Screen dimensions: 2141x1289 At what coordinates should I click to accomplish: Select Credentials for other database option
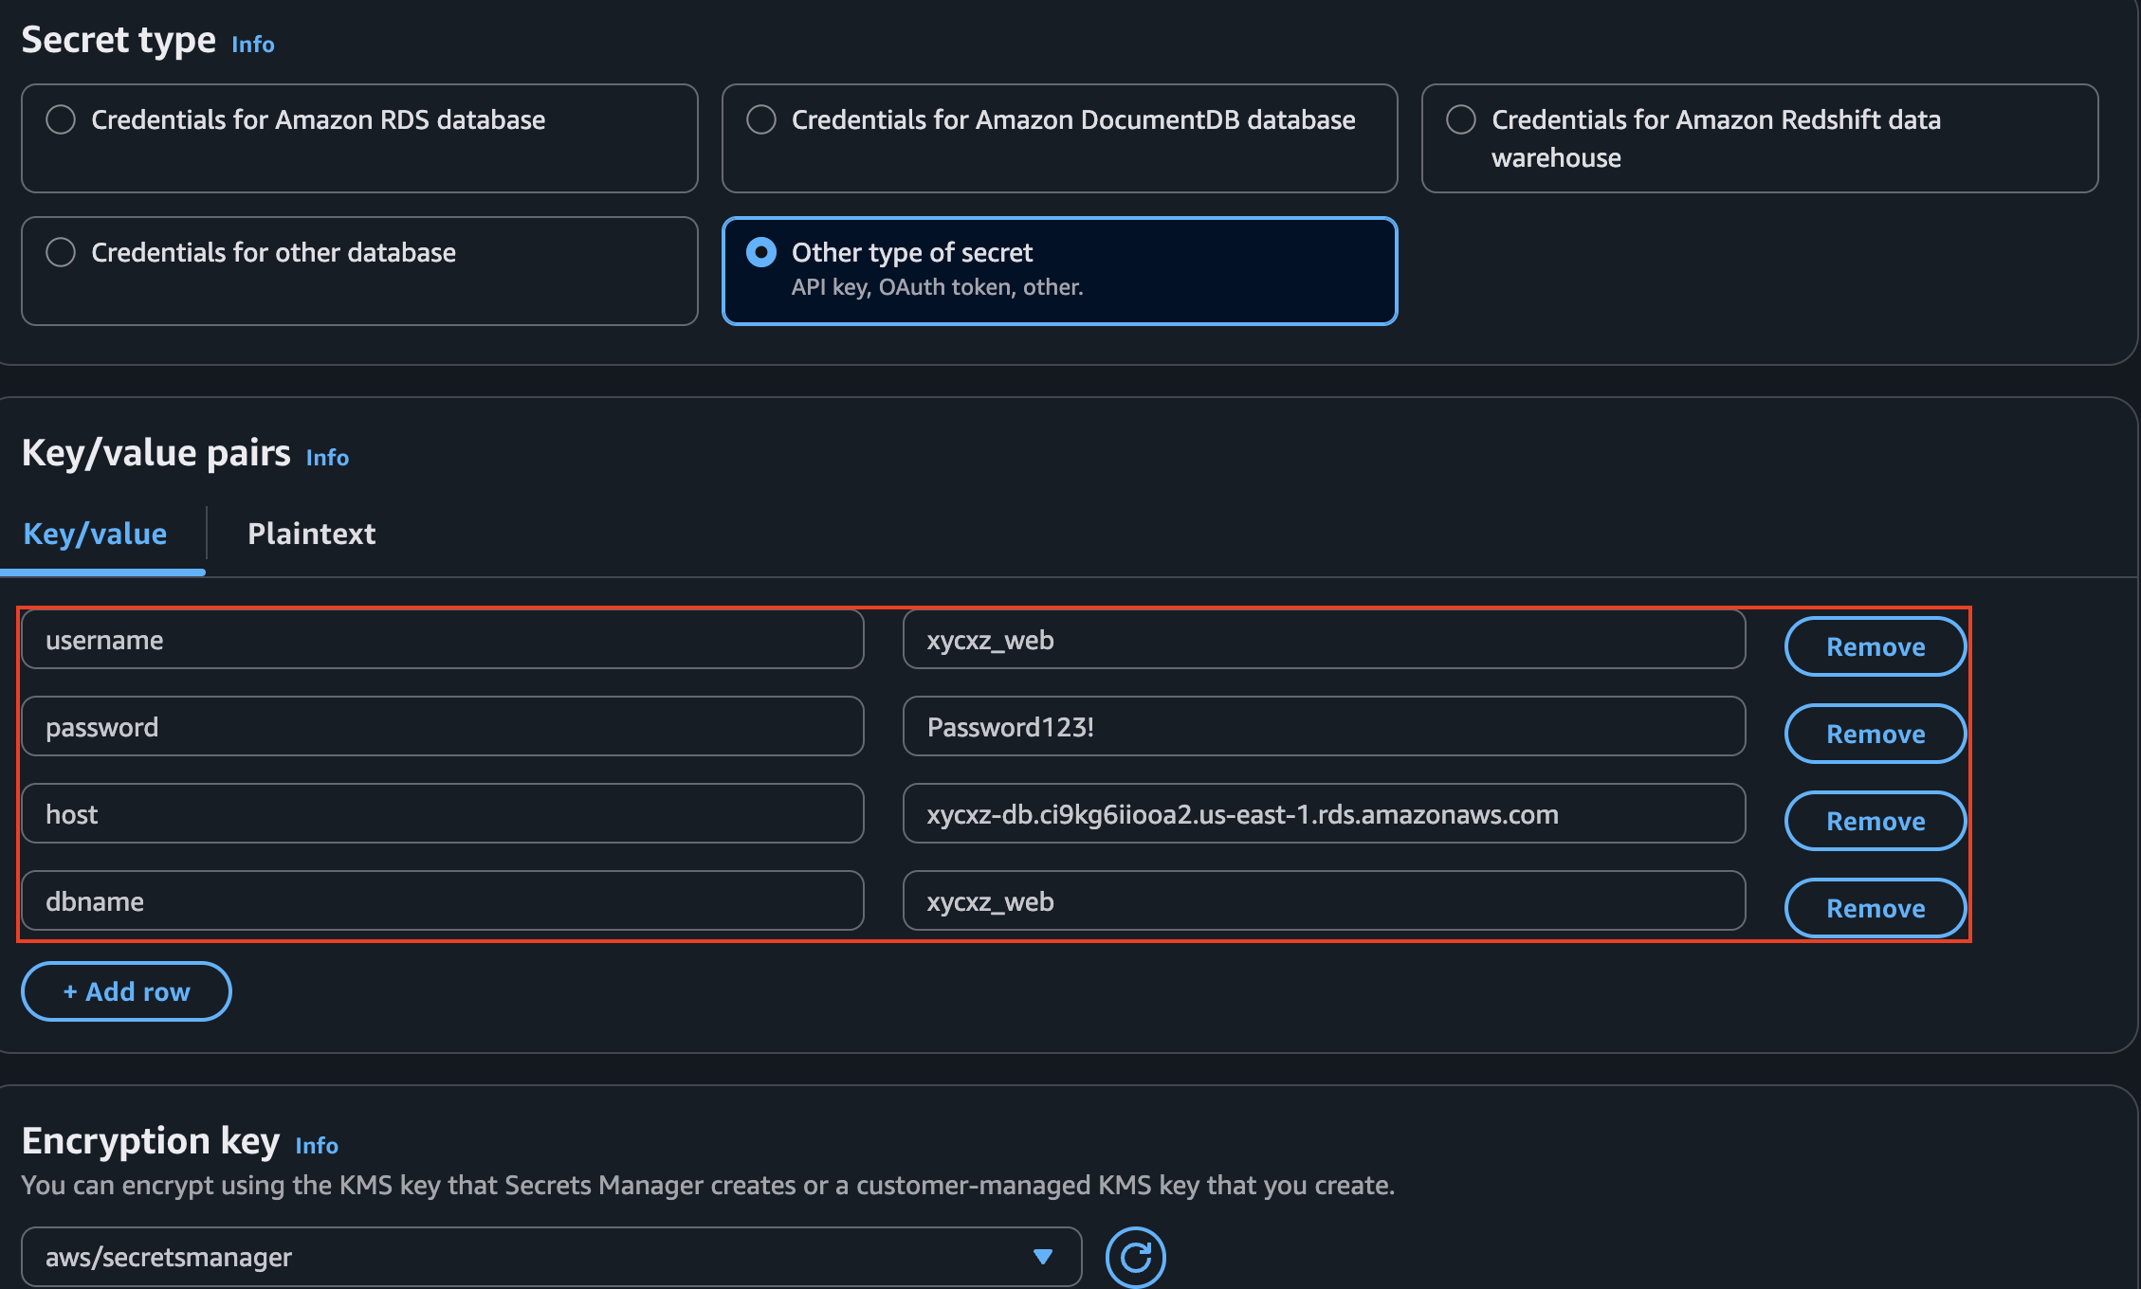point(62,252)
